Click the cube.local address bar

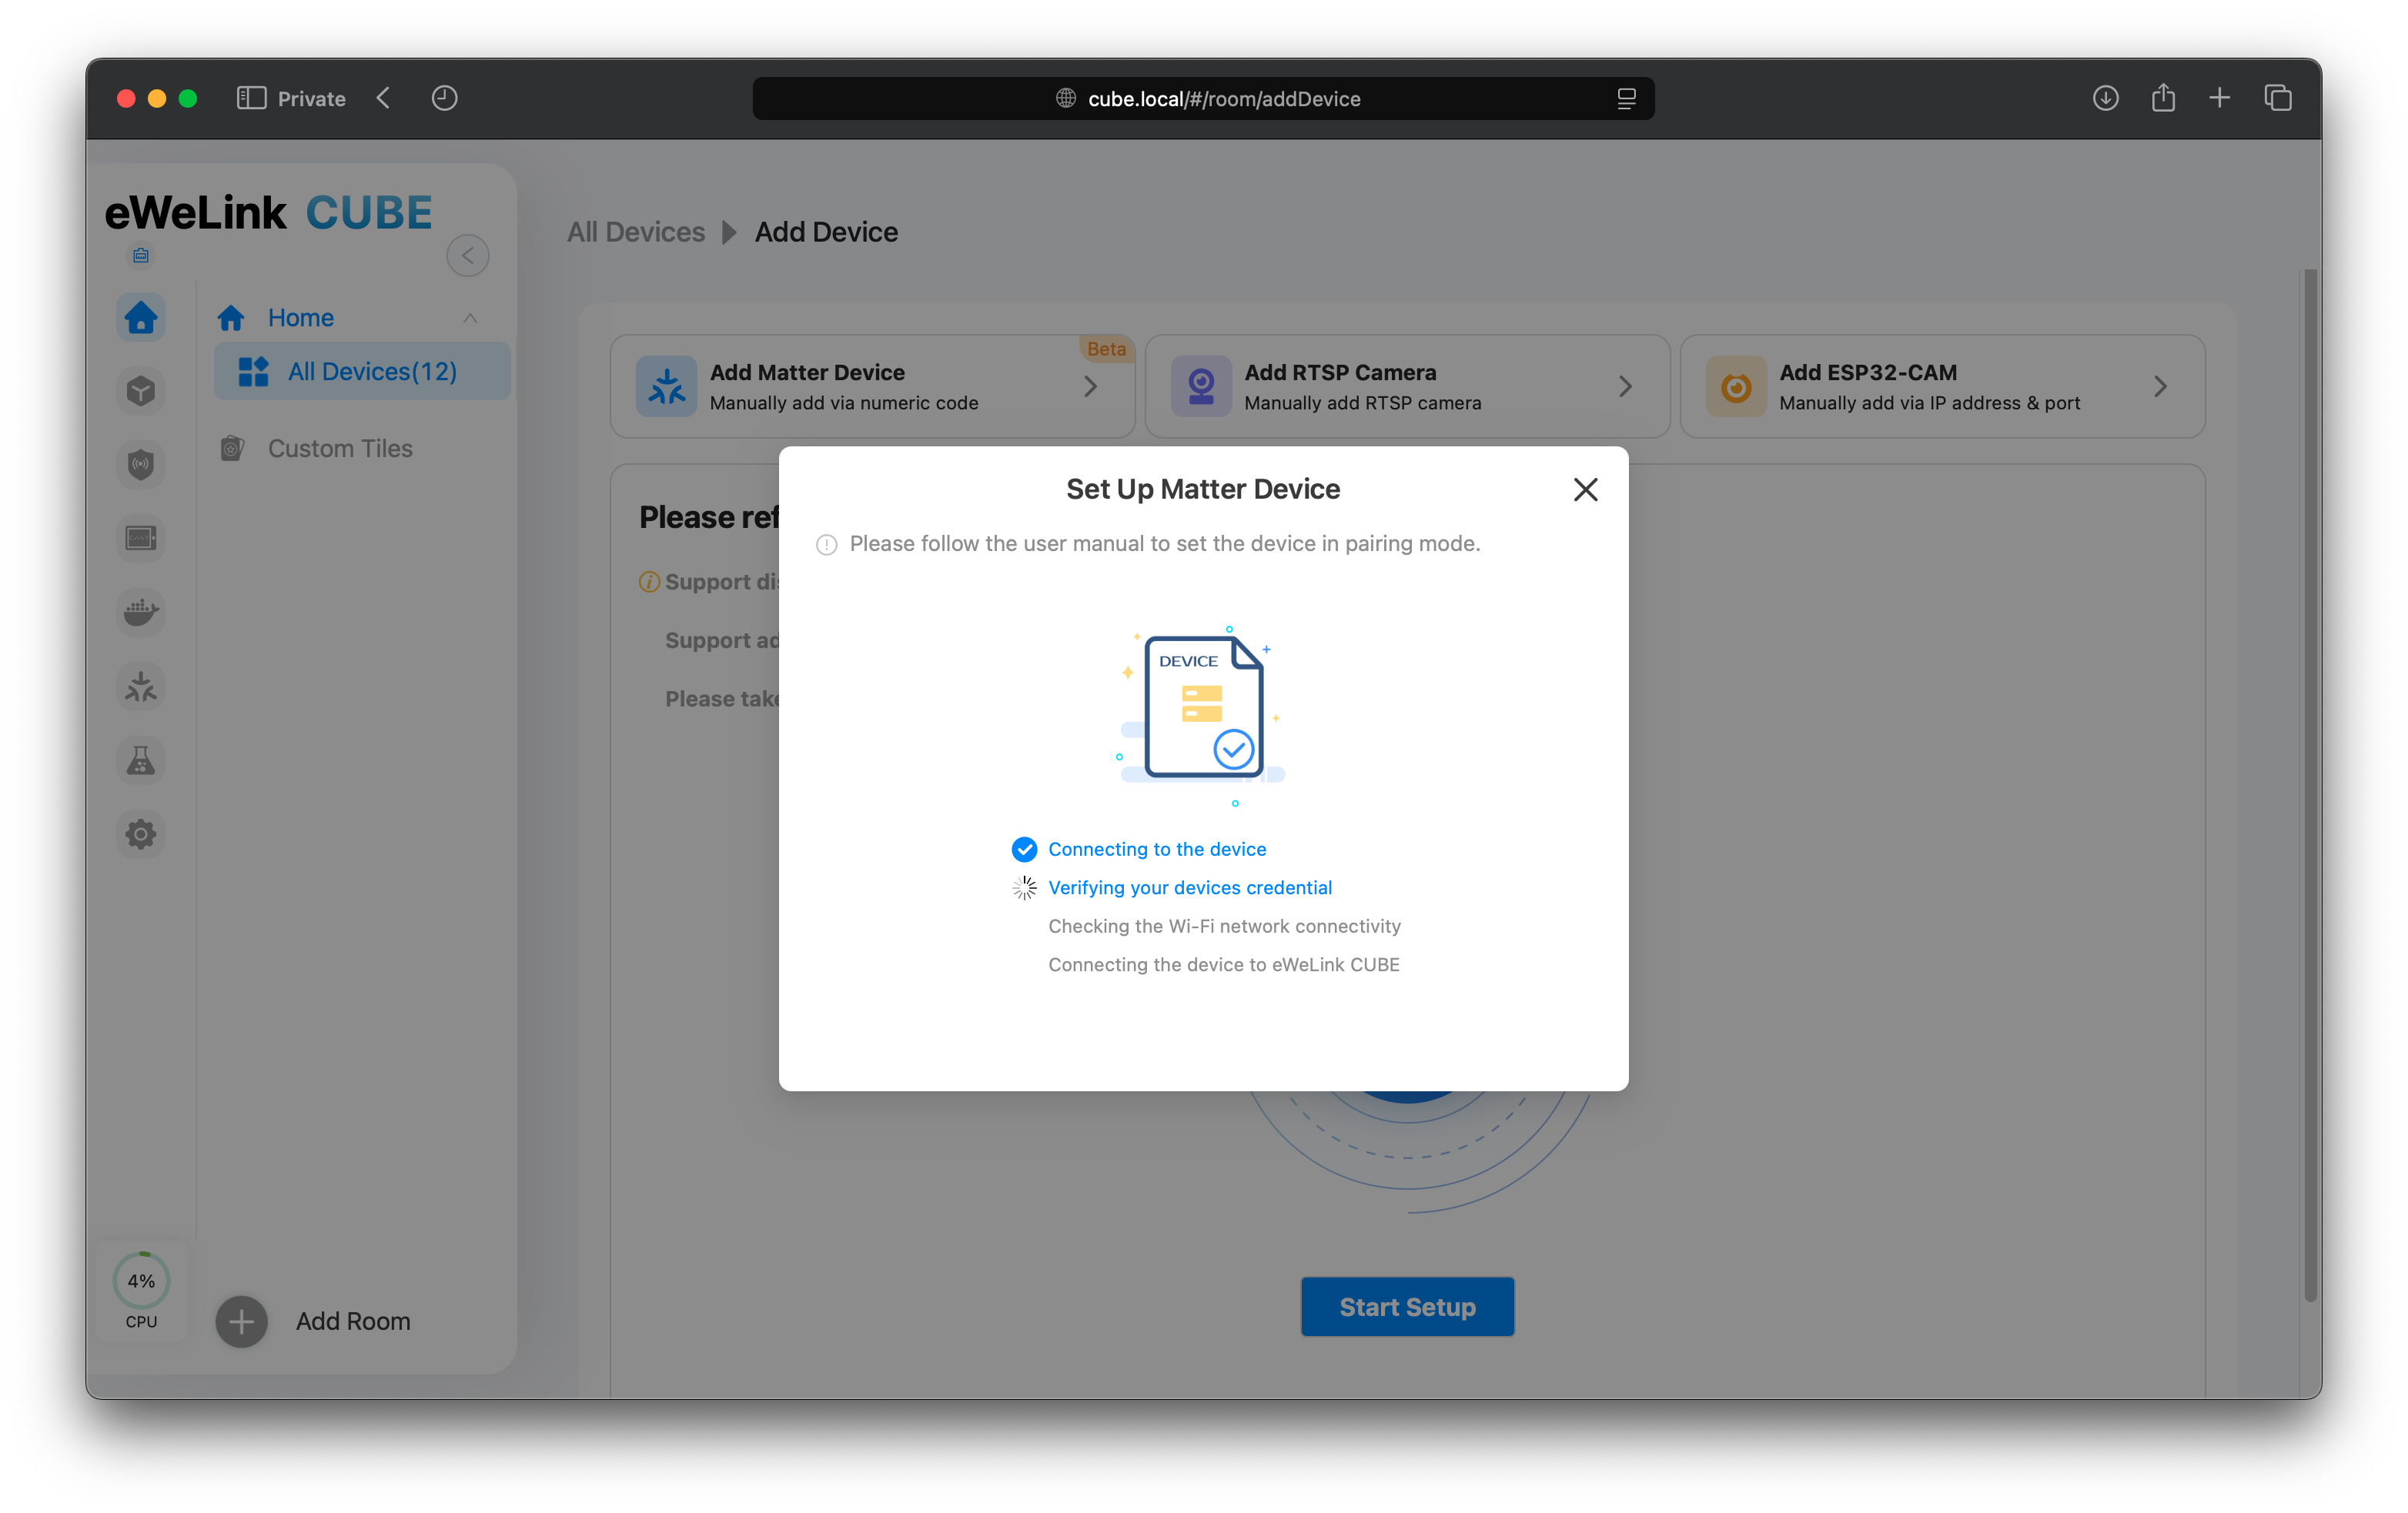click(1203, 99)
